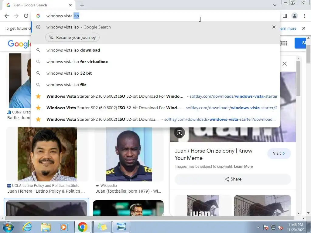Click into the address bar text field
The height and width of the screenshot is (233, 311).
click(155, 16)
